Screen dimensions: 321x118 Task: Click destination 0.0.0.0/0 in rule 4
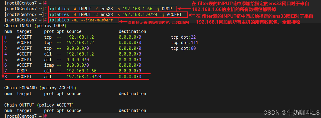[130, 54]
